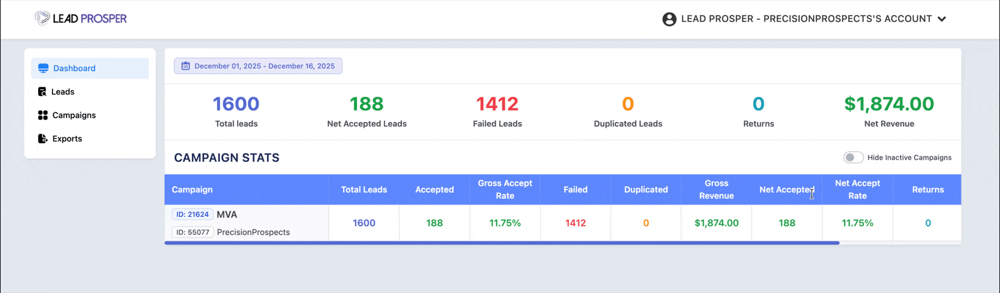The width and height of the screenshot is (1000, 293).
Task: Click the CAMPAIGN STATS heading
Action: tap(227, 158)
